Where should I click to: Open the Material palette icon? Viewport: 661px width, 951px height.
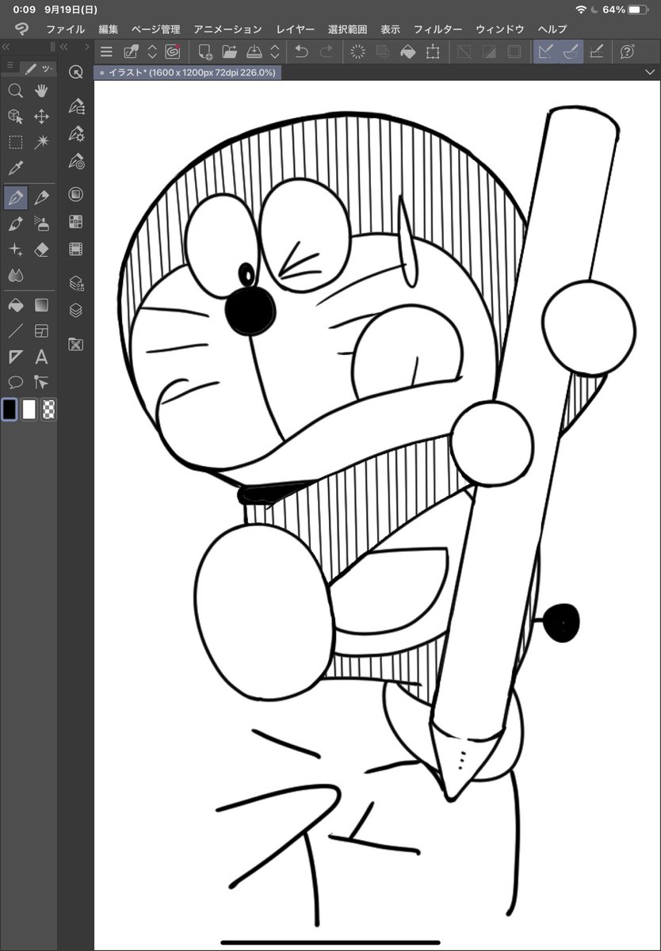click(76, 344)
